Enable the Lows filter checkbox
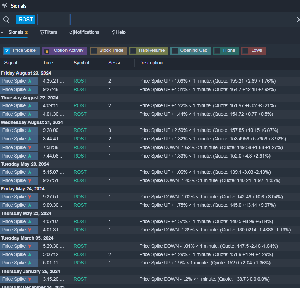 pos(245,51)
